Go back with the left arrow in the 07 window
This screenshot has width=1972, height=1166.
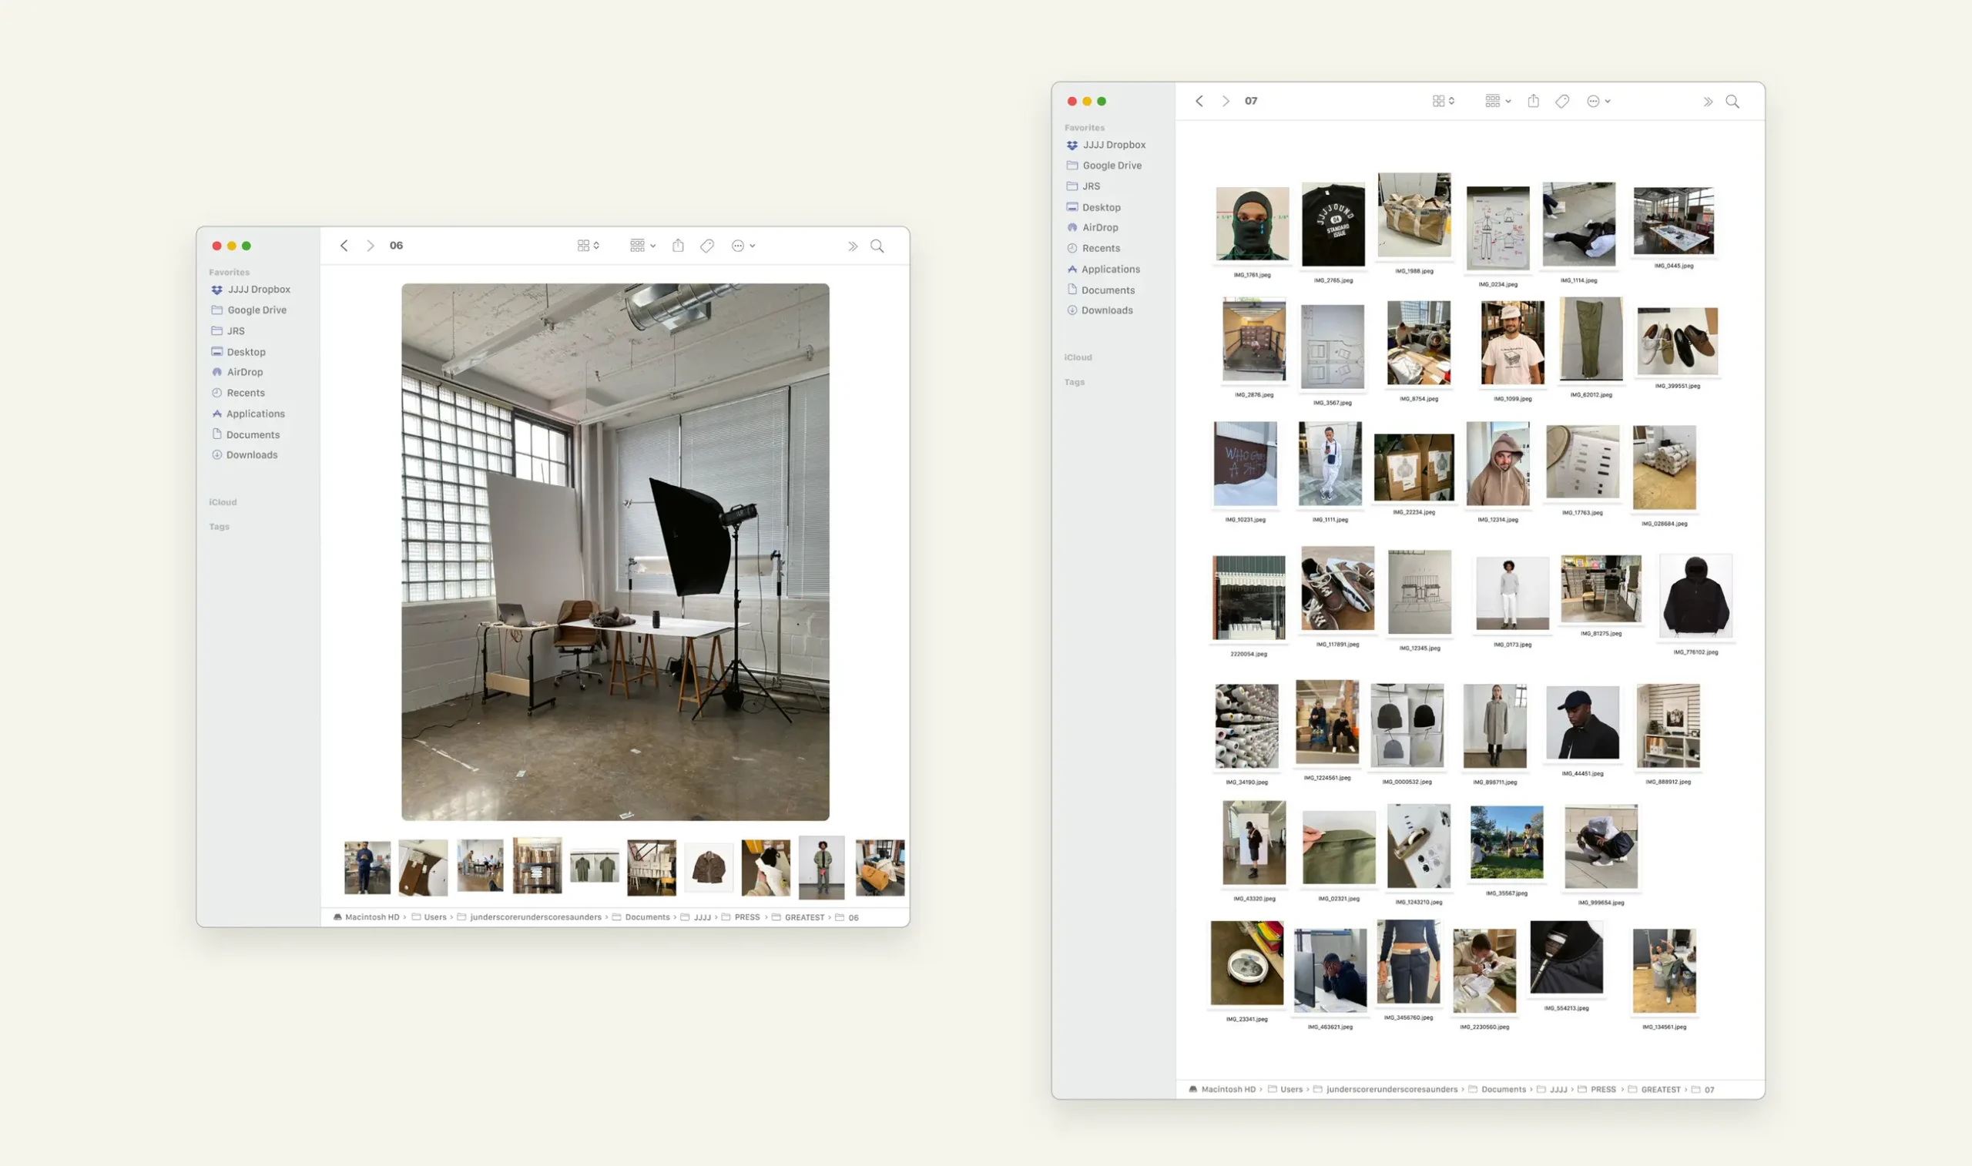(x=1199, y=102)
